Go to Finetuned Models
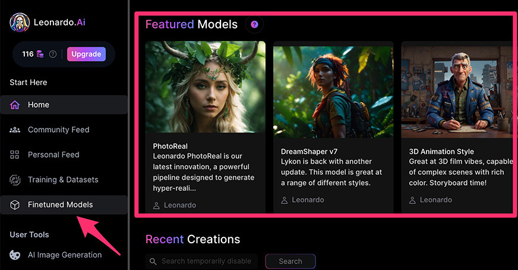The width and height of the screenshot is (518, 270). coord(64,205)
